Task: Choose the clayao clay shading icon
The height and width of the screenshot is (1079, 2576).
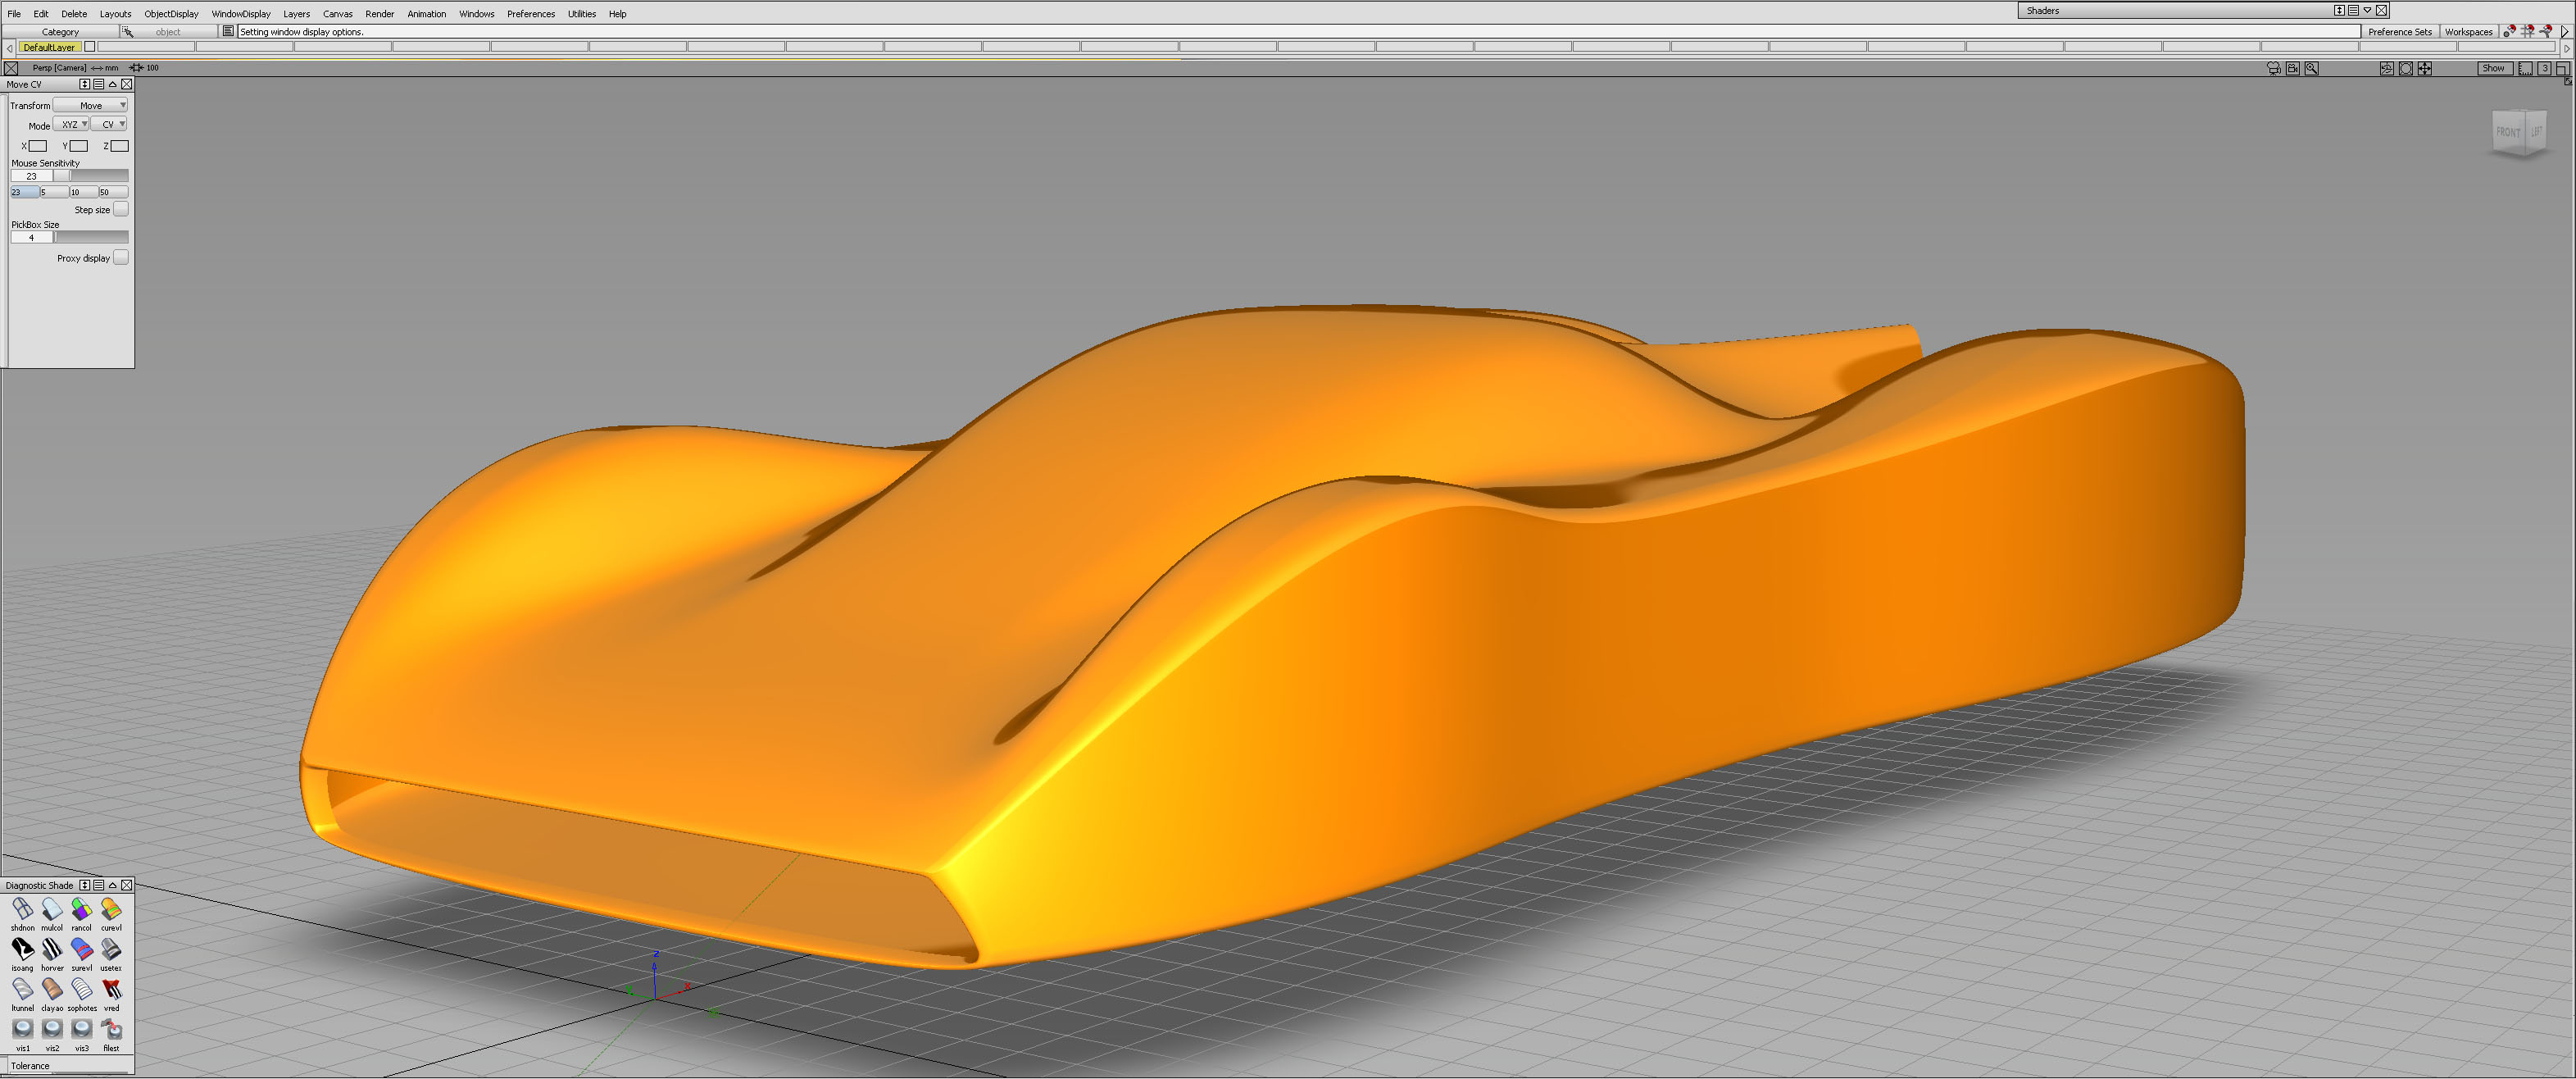Action: [x=52, y=989]
